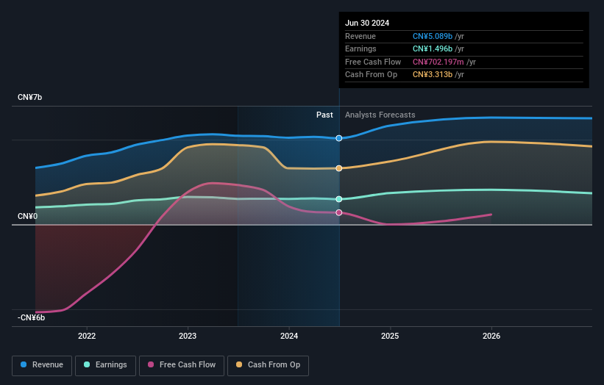Select the 2025 x-axis label
The image size is (604, 385).
(x=390, y=336)
